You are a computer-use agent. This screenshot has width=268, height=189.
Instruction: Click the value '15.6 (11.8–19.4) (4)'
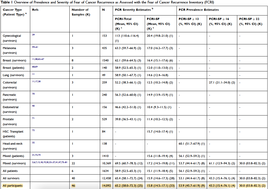pos(160,156)
